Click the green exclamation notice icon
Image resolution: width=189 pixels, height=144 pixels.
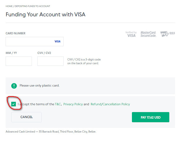tap(14, 86)
